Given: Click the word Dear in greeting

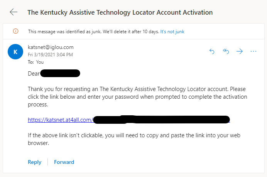Looking at the screenshot, I should (34, 74).
